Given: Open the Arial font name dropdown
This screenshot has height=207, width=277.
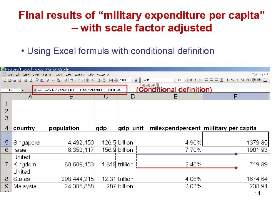Looking at the screenshot, I should point(175,80).
